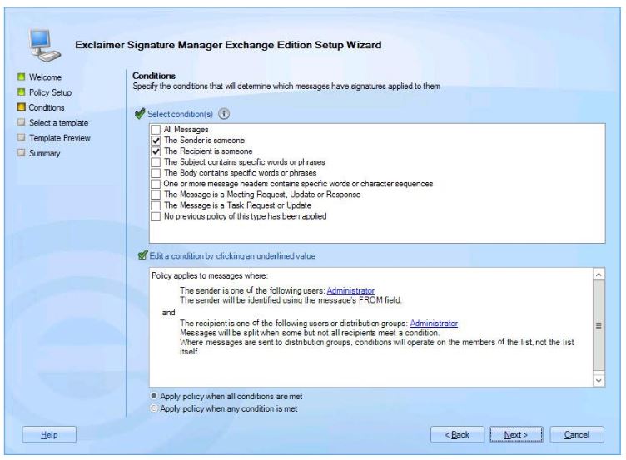Click the info icon beside Select condition(s)
Image resolution: width=626 pixels, height=460 pixels.
pyautogui.click(x=225, y=114)
